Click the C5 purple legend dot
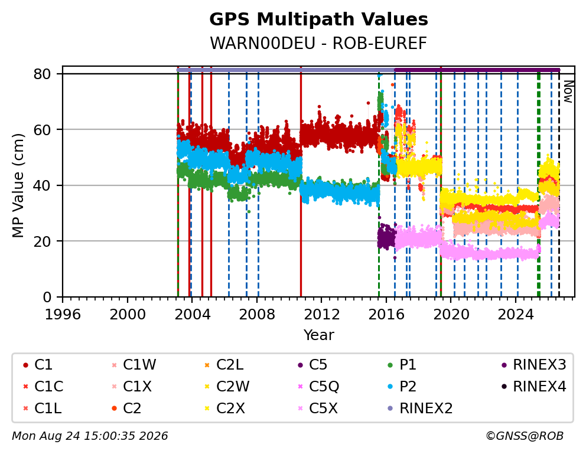Viewport: 586px width, 454px height. (x=300, y=365)
